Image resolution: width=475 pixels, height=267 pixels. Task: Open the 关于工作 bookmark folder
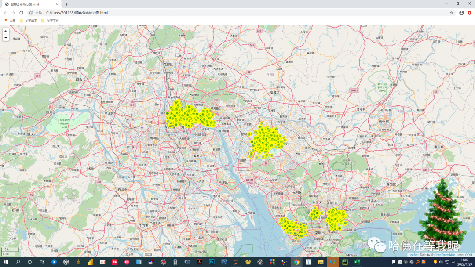pyautogui.click(x=50, y=21)
